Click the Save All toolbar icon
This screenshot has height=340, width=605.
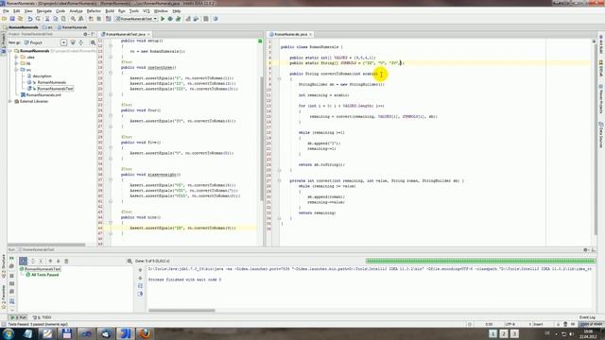click(12, 19)
